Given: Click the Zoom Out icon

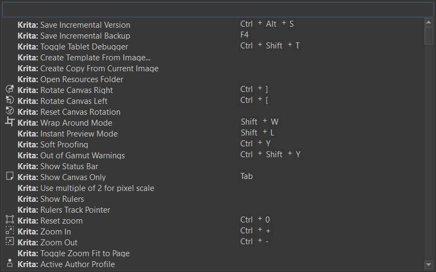Looking at the screenshot, I should [x=9, y=242].
